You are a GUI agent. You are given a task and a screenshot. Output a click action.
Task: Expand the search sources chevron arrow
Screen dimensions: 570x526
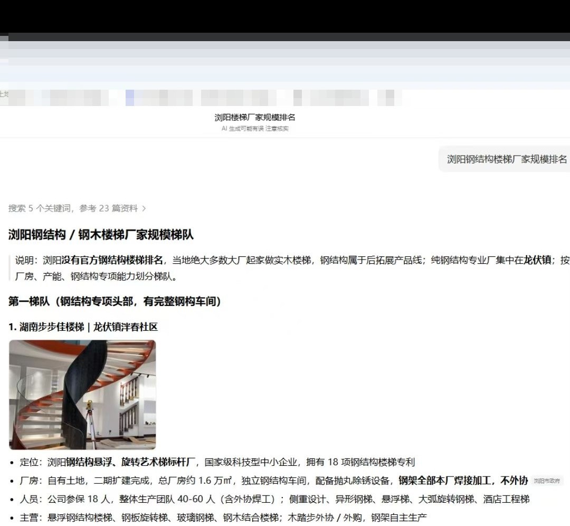tap(144, 208)
